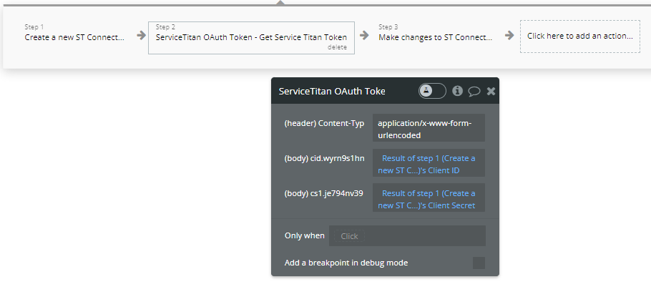This screenshot has width=651, height=307.
Task: Open the comment bubble icon in the panel header
Action: (x=474, y=92)
